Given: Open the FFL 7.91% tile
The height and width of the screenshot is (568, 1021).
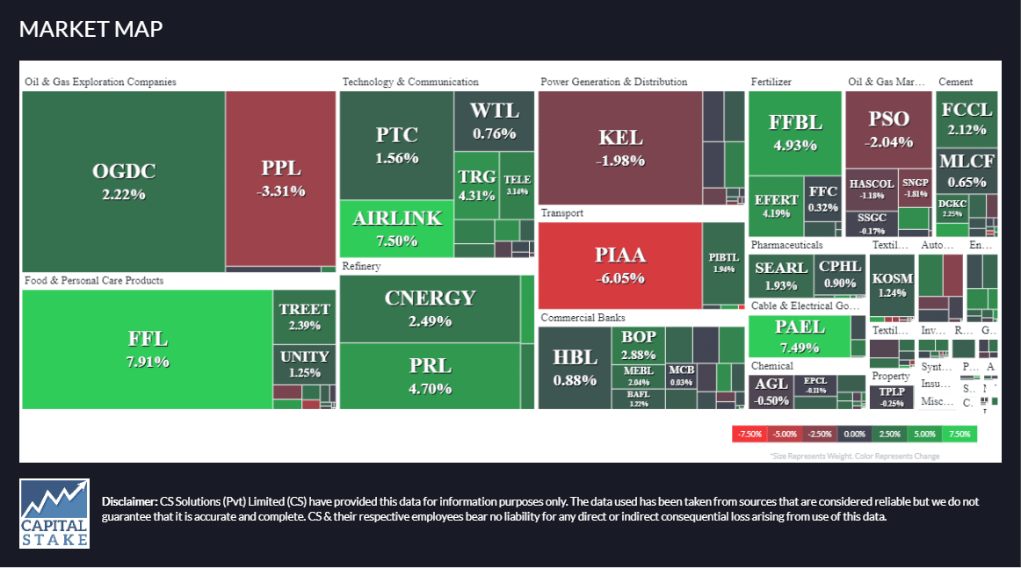Looking at the screenshot, I should click(147, 349).
